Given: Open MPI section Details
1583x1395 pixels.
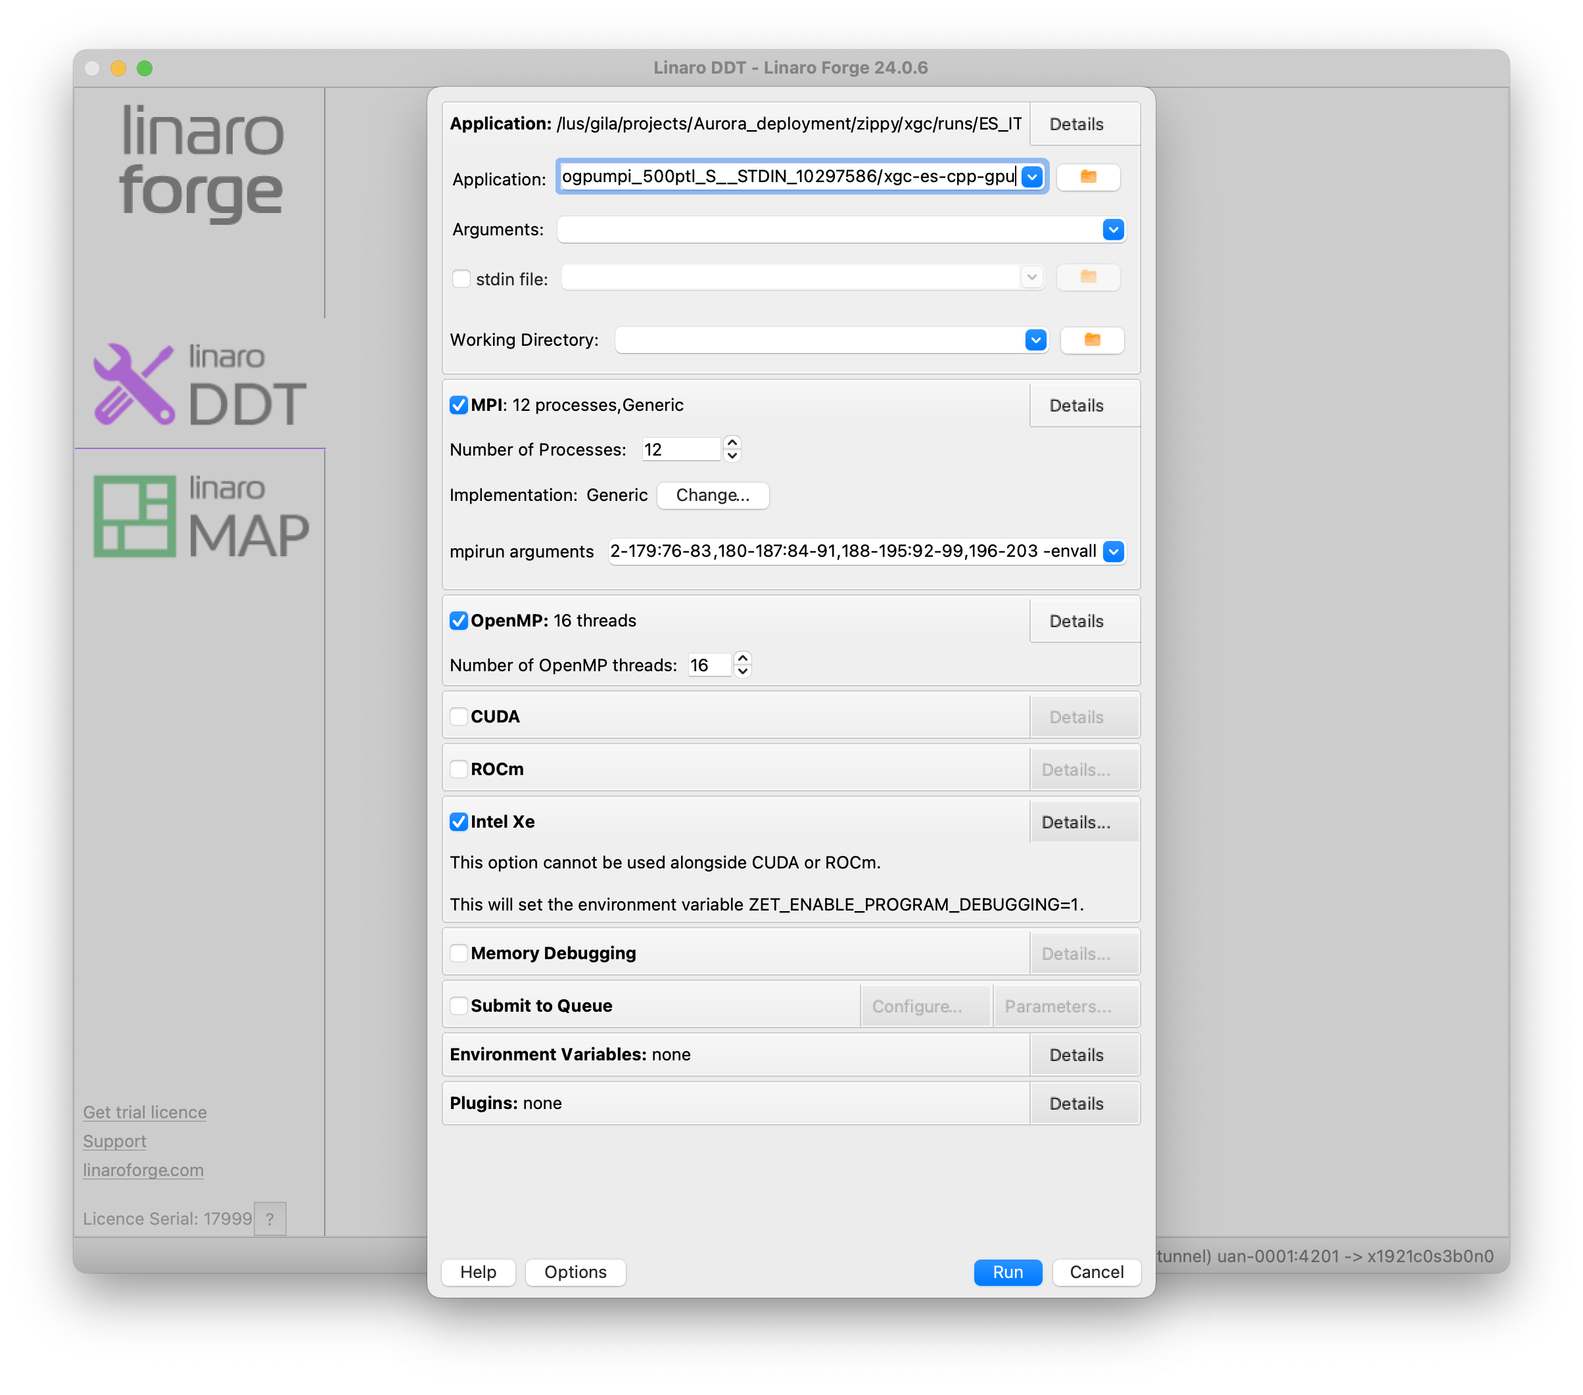Looking at the screenshot, I should pos(1083,405).
